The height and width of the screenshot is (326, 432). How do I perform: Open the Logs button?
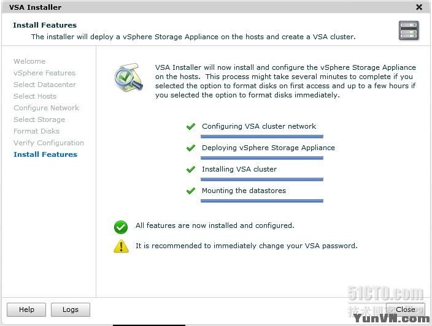(71, 309)
